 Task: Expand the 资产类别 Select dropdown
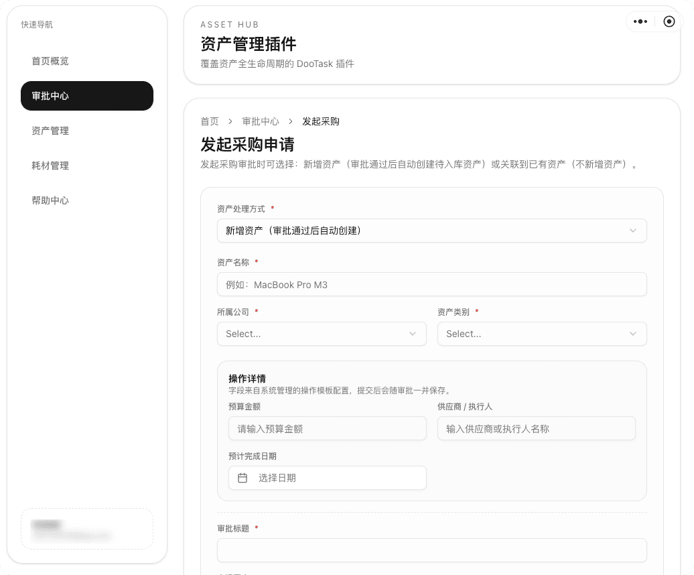541,334
